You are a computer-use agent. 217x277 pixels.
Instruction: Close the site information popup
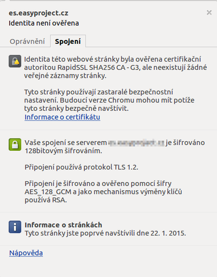[x=209, y=13]
